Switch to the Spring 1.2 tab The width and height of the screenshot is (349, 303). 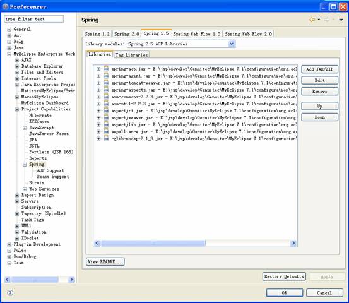tap(97, 34)
